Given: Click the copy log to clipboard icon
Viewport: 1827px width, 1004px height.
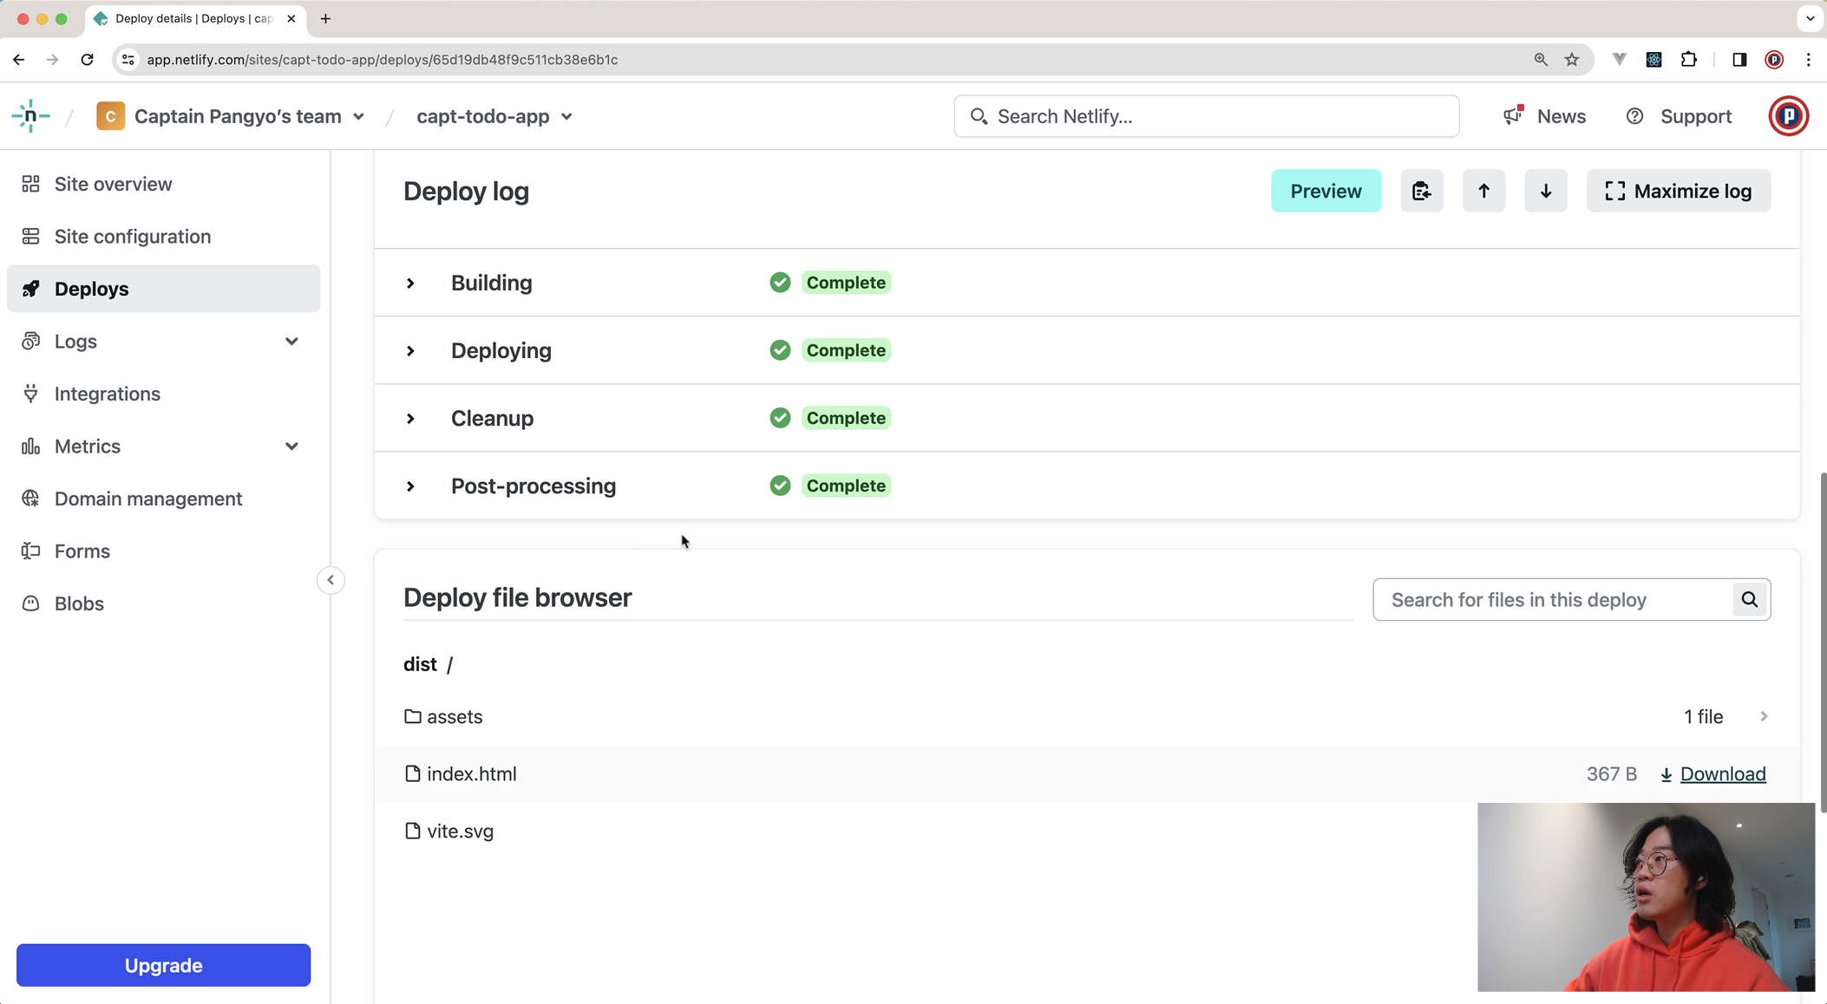Looking at the screenshot, I should [x=1421, y=191].
